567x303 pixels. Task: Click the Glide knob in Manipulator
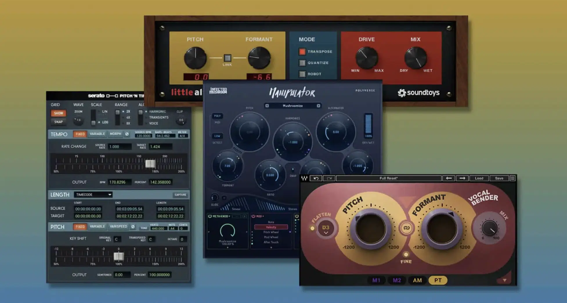(214, 198)
